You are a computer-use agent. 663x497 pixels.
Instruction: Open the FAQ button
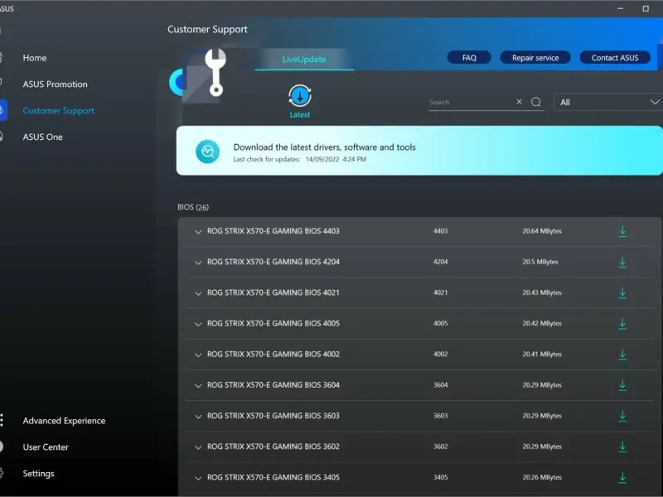pos(469,57)
